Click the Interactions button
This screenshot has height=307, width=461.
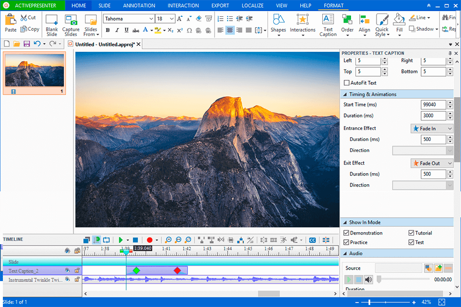click(x=303, y=25)
